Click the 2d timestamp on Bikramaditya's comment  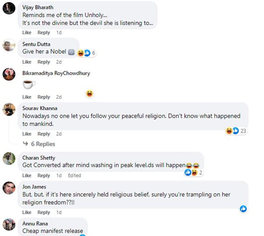[59, 97]
